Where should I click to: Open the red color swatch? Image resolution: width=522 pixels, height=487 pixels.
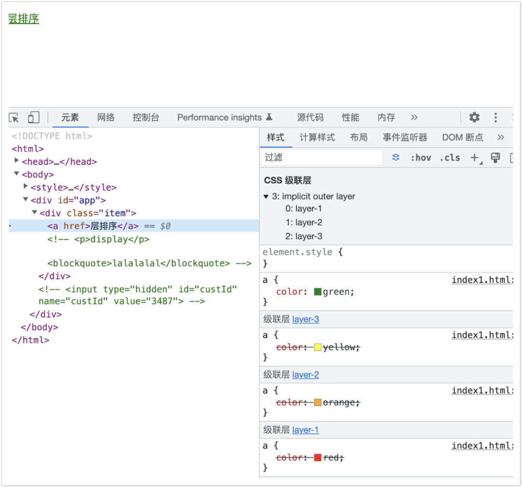point(318,457)
